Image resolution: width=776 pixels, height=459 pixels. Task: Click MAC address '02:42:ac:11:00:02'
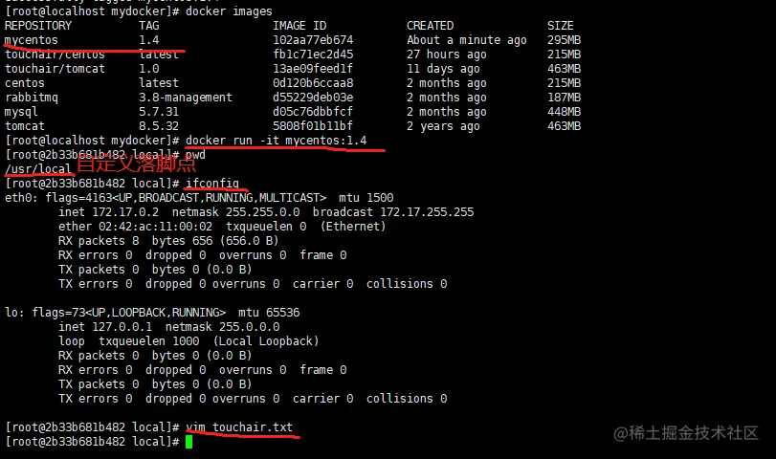pyautogui.click(x=155, y=227)
